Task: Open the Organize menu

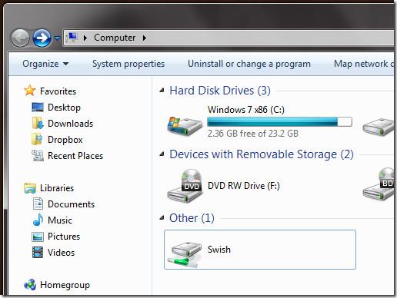Action: pyautogui.click(x=45, y=64)
